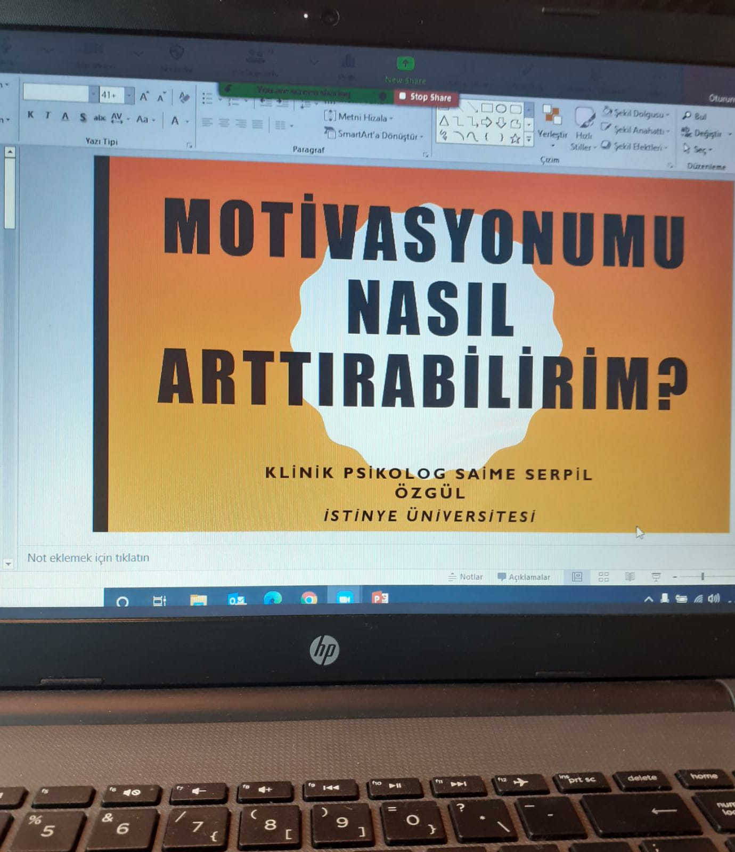Click the align text left icon
This screenshot has height=852, width=735.
[207, 124]
